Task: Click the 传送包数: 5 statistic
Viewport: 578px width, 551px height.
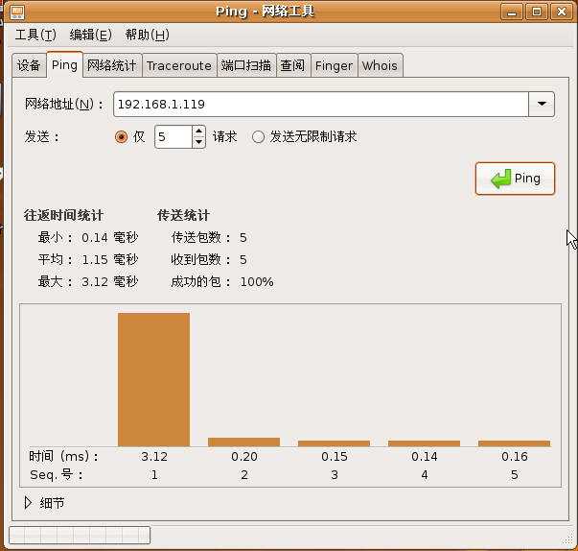Action: [x=209, y=237]
